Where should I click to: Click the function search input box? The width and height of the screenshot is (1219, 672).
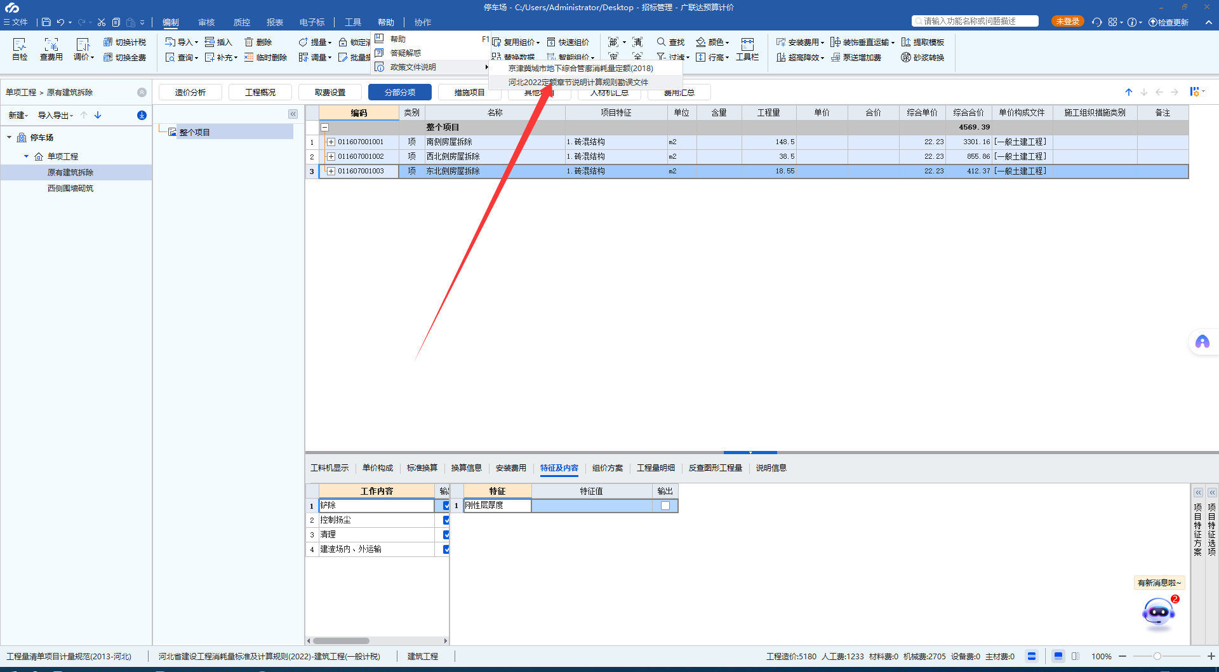point(975,22)
